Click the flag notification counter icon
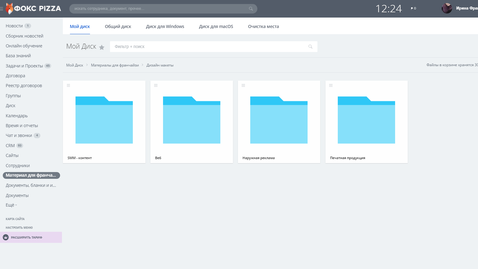The image size is (478, 269). point(413,8)
